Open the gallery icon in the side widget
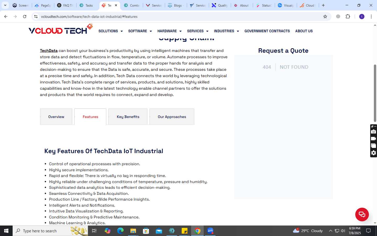Viewport: 377px width, 236px height. (374, 146)
